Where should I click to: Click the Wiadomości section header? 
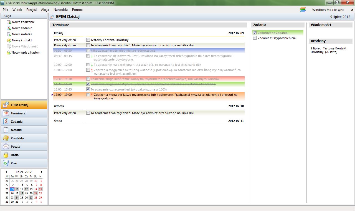331,25
